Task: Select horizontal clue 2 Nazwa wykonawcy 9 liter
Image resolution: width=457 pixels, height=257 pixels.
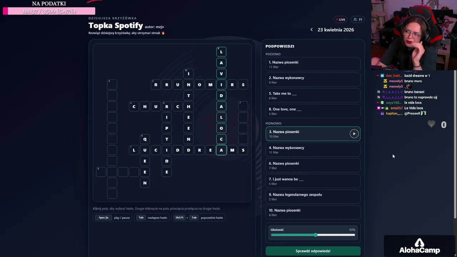Action: pyautogui.click(x=313, y=80)
